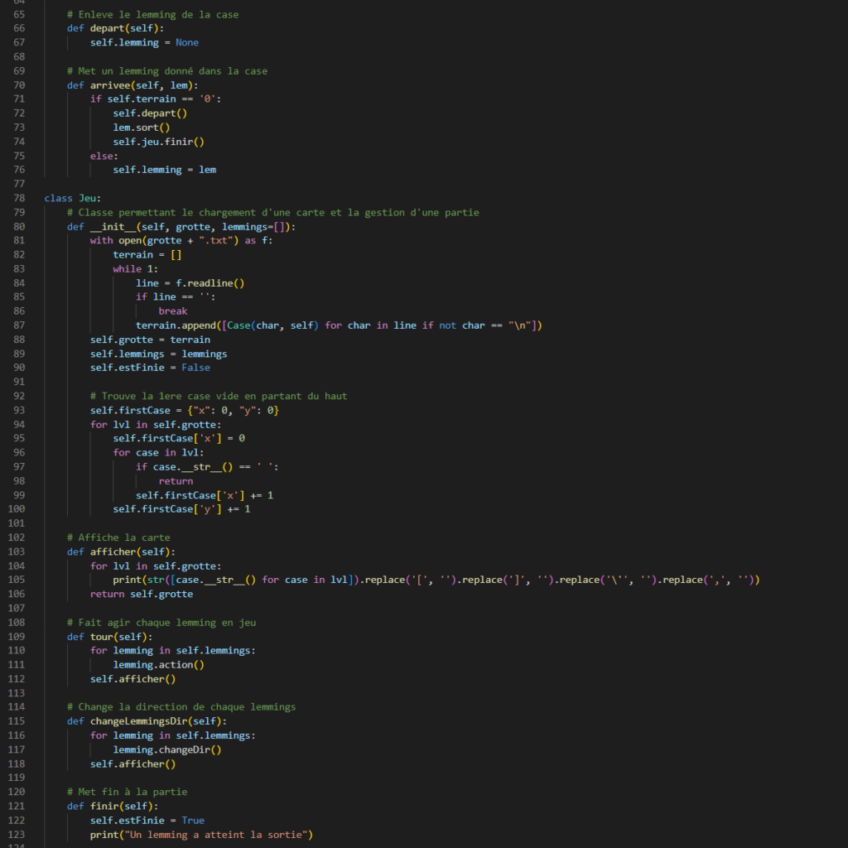Image resolution: width=848 pixels, height=848 pixels.
Task: Click the 'lemming.action()' call
Action: pyautogui.click(x=158, y=665)
